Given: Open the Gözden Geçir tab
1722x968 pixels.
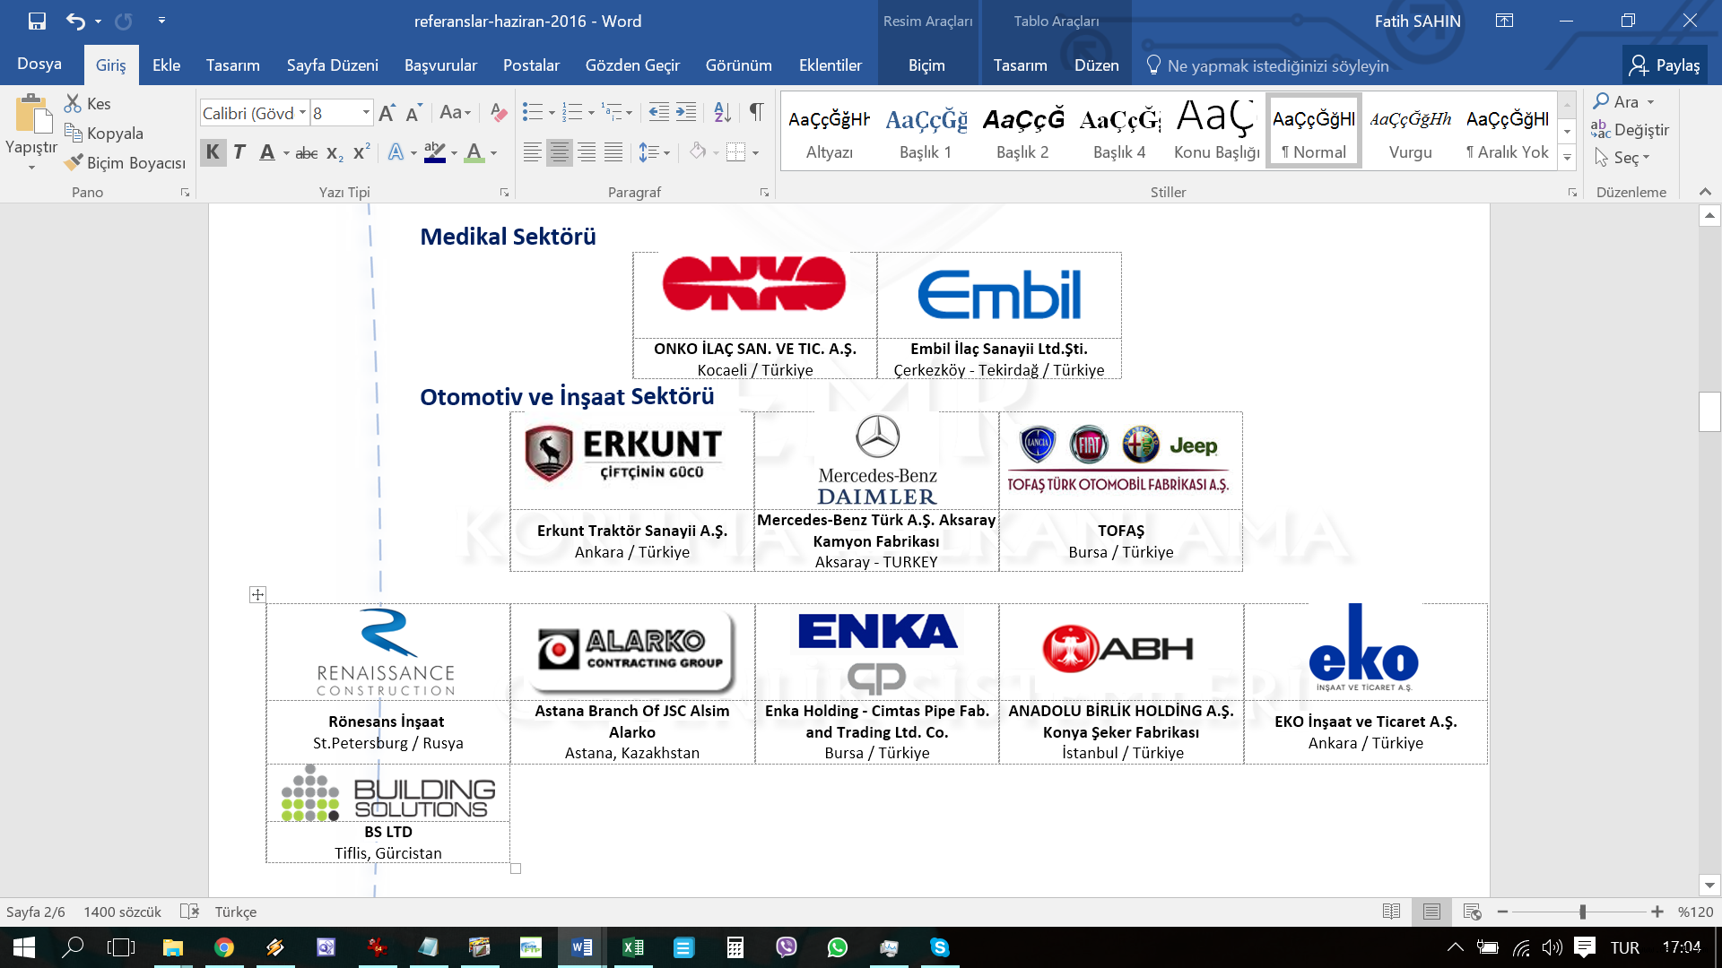Looking at the screenshot, I should pos(632,65).
